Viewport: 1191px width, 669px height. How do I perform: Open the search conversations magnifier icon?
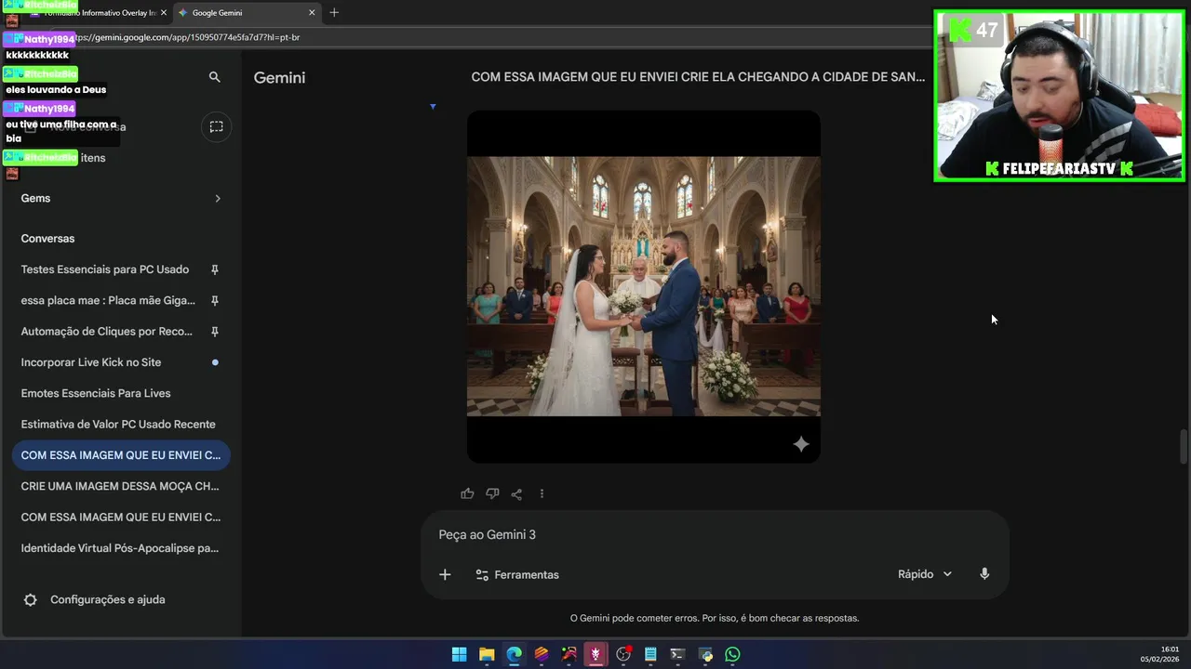(215, 77)
